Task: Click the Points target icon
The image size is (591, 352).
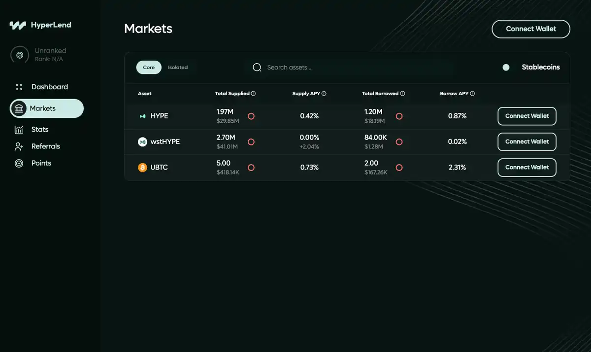Action: (x=19, y=163)
